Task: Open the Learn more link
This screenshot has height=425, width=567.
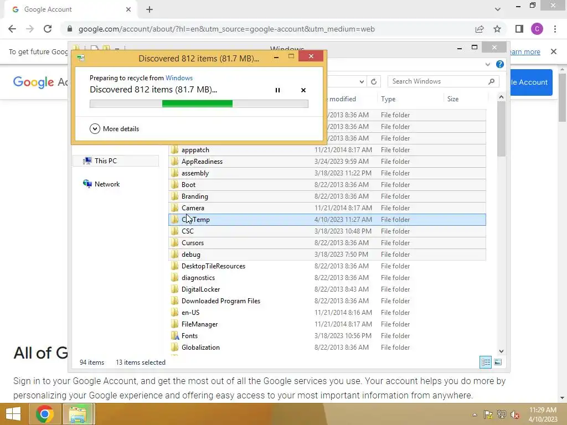Action: pos(524,51)
